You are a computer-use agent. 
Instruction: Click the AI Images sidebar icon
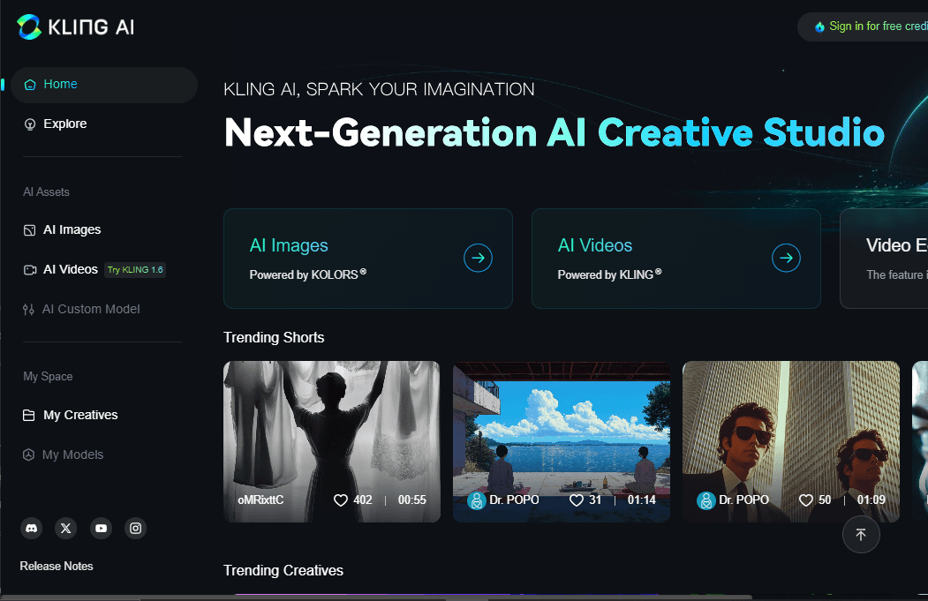tap(30, 230)
